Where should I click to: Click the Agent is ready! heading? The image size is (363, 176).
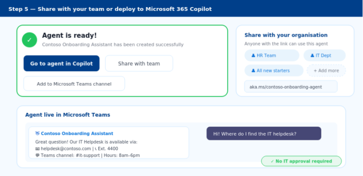tap(69, 35)
